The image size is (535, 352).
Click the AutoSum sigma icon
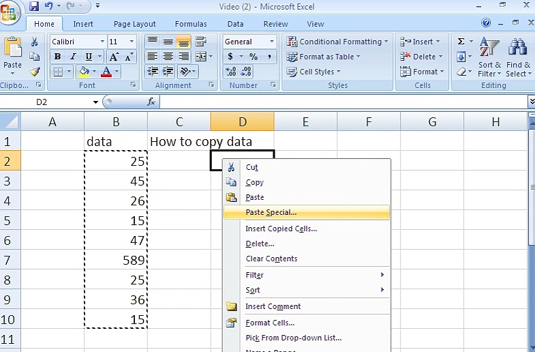click(461, 42)
